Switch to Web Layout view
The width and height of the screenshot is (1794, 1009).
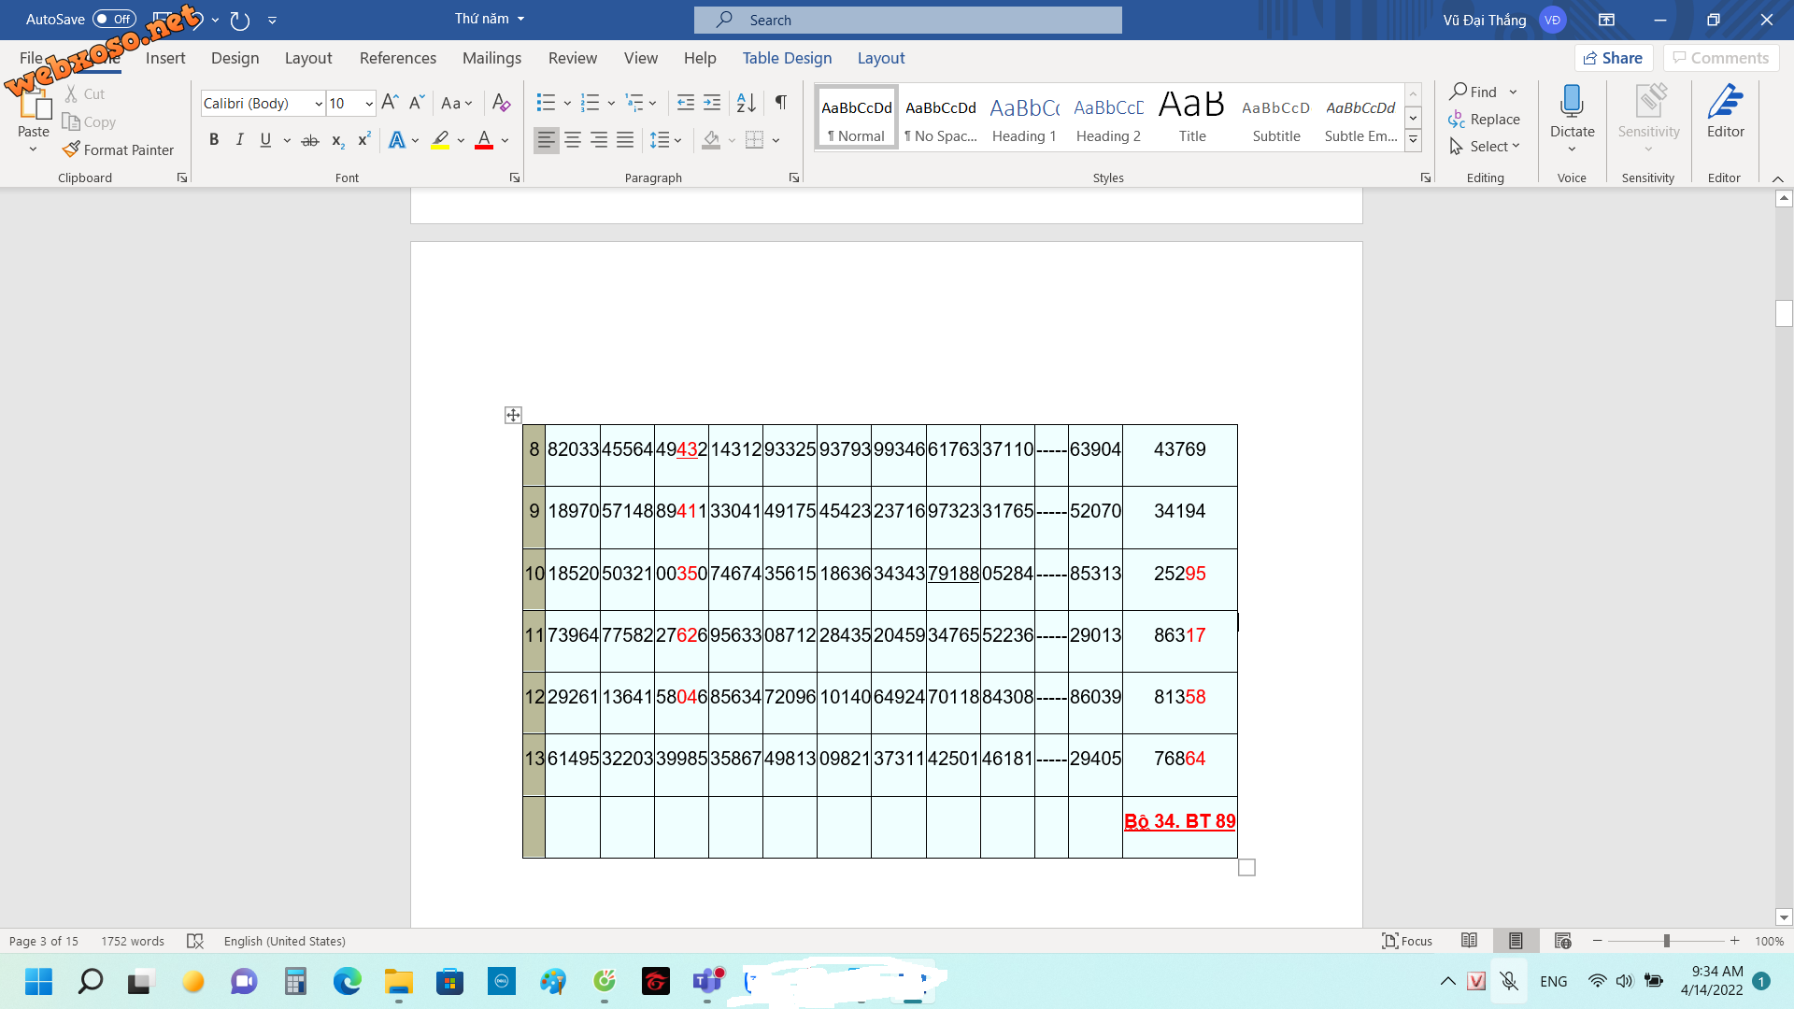tap(1562, 941)
